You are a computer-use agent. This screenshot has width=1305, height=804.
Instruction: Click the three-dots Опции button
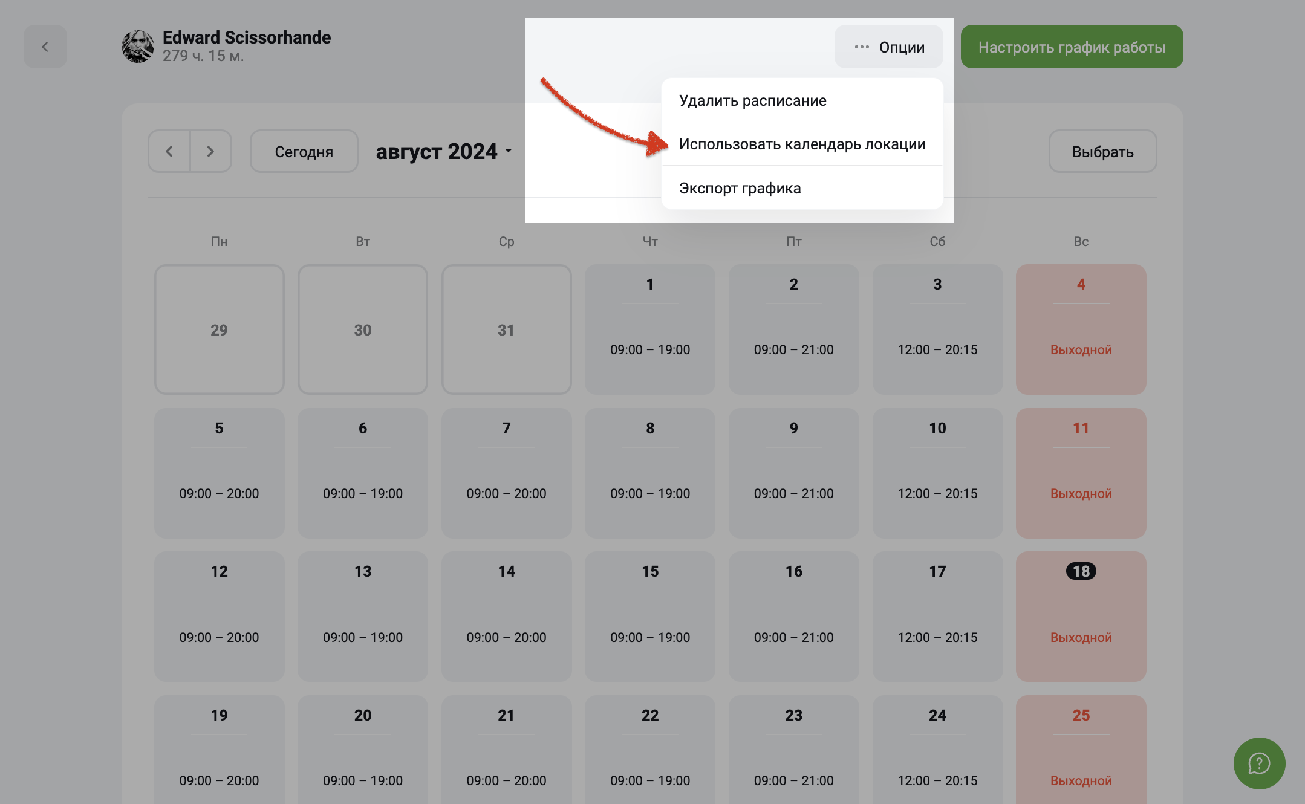pos(888,47)
